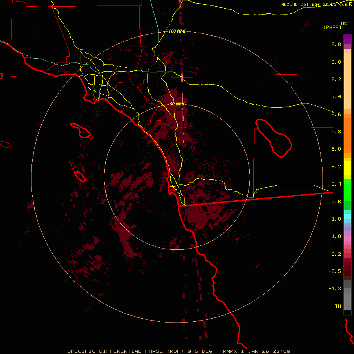Image resolution: width=354 pixels, height=354 pixels.
Task: Click the KNKX radar site identifier
Action: pos(230,351)
